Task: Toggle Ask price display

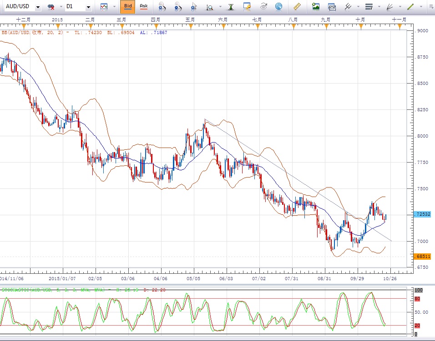Action: click(x=143, y=7)
